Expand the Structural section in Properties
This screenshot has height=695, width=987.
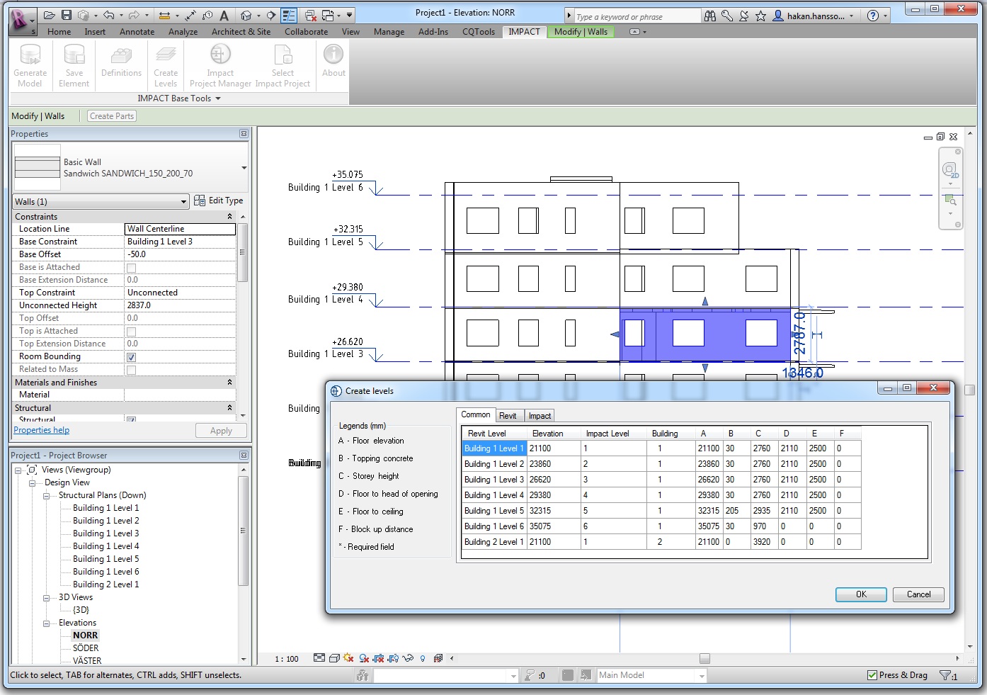point(229,407)
